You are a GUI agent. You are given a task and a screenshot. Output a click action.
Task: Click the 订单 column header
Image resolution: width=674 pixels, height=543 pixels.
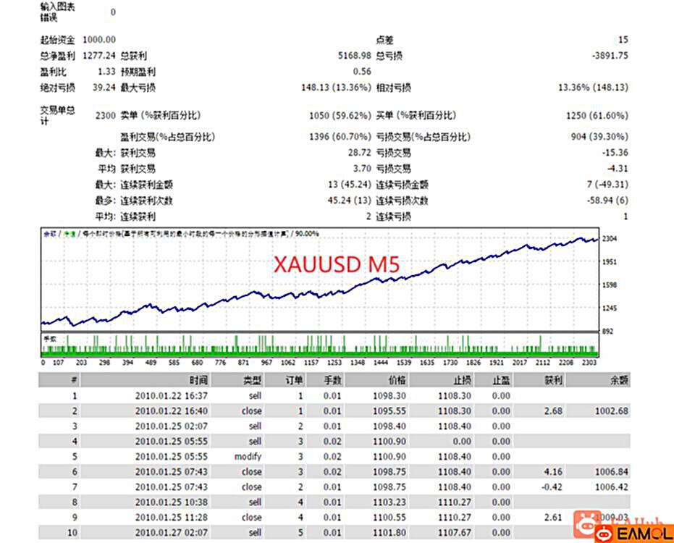coord(294,380)
